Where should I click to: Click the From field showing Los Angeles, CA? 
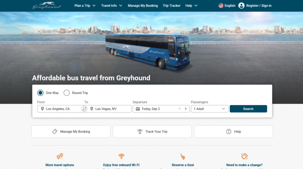click(59, 109)
